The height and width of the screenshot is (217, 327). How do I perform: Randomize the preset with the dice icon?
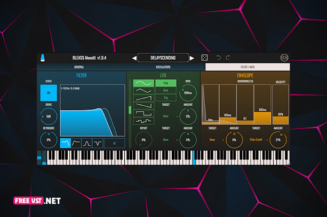pyautogui.click(x=205, y=57)
